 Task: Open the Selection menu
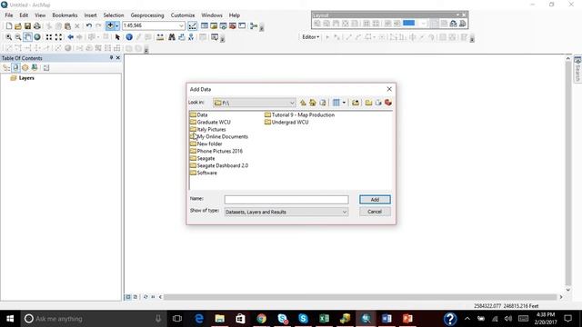[114, 15]
